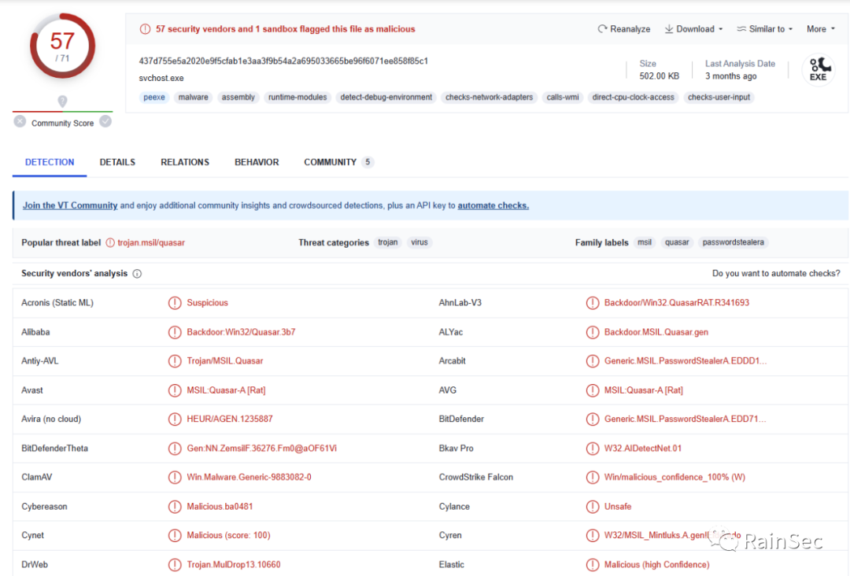Screen dimensions: 850x576
Task: Open the DETAILS tab
Action: (117, 162)
